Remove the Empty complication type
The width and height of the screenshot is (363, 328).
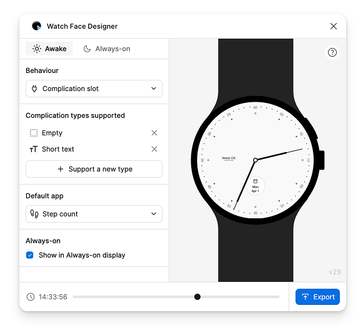click(154, 133)
